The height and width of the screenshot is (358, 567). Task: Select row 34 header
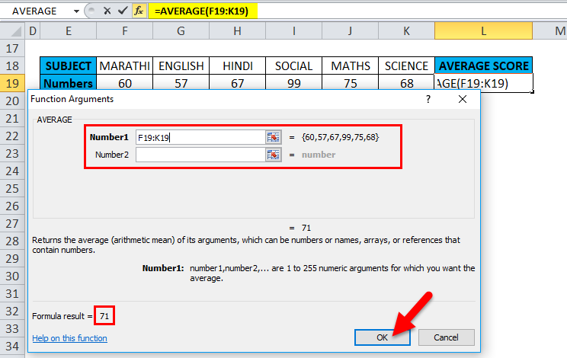(x=12, y=346)
